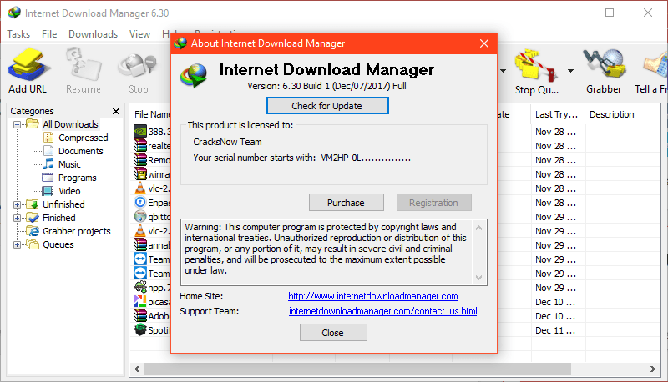
Task: Open the File menu
Action: 49,34
